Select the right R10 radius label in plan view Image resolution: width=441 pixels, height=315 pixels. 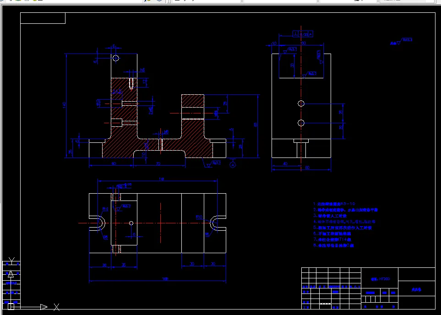[199, 217]
